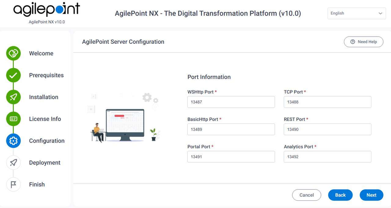Viewport: 391px width, 208px height.
Task: Click the Digital Transformation Platform header title
Action: coord(208,13)
